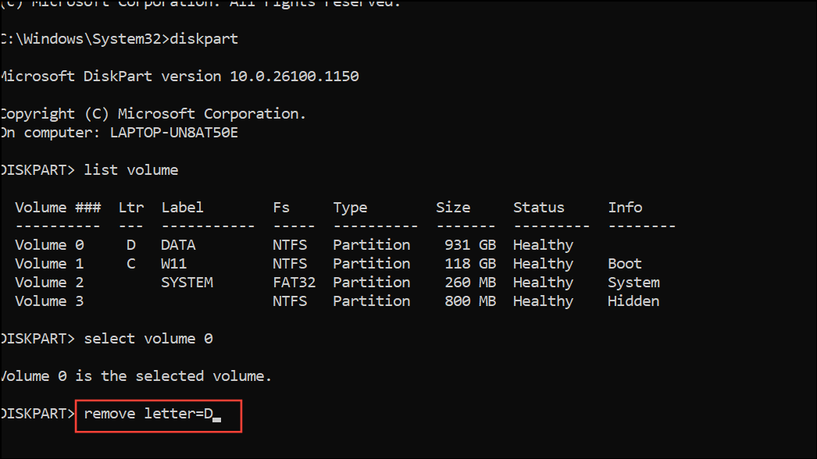Click the Boot info value

tap(625, 264)
